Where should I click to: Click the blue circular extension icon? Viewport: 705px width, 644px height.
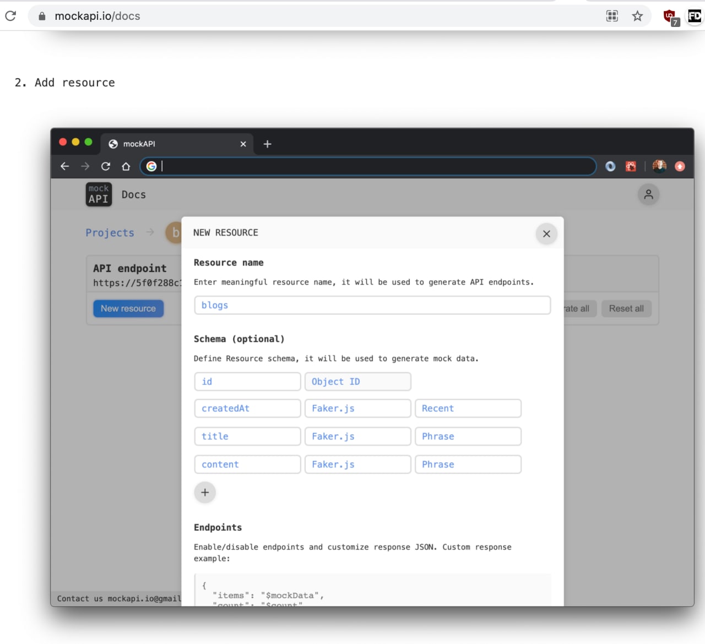click(610, 166)
